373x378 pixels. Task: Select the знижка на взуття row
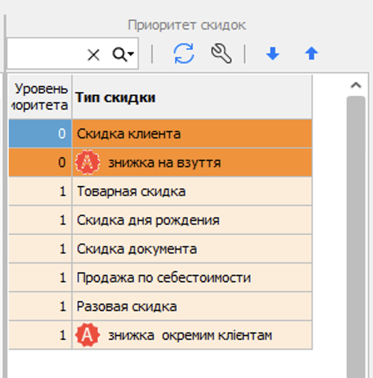[160, 163]
